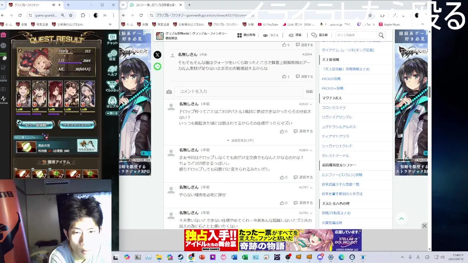Reply to comment 42804 via 返信する
468x263 pixels.
pyautogui.click(x=303, y=177)
